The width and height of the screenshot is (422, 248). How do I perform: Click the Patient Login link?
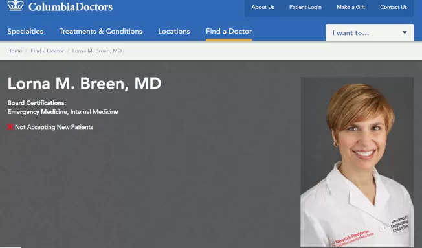[x=305, y=7]
